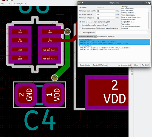Image resolution: width=152 pixels, height=137 pixels.
Task: Click 'Drill clearances...' message line
Action: tap(128, 10)
